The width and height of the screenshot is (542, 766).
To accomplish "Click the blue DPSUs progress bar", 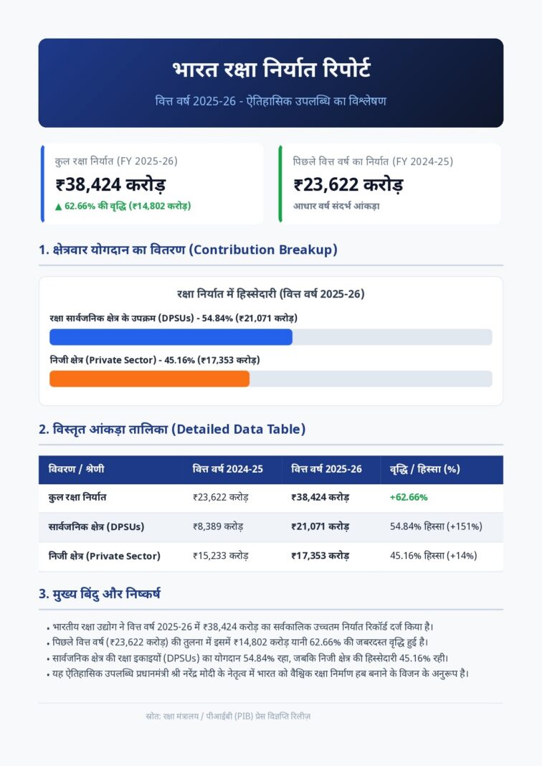I will (171, 337).
